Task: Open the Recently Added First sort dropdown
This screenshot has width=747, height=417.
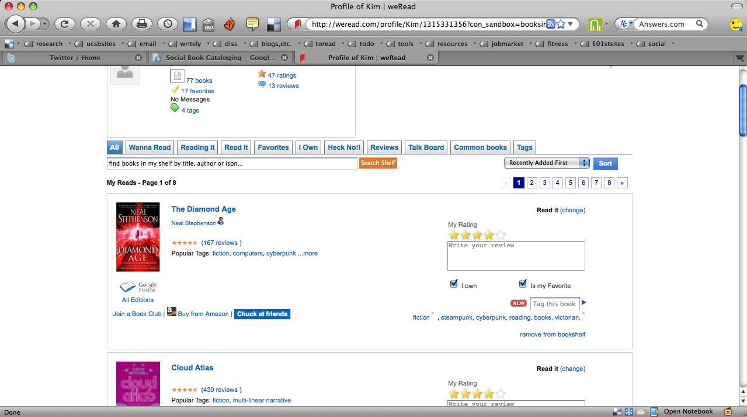Action: pos(547,163)
